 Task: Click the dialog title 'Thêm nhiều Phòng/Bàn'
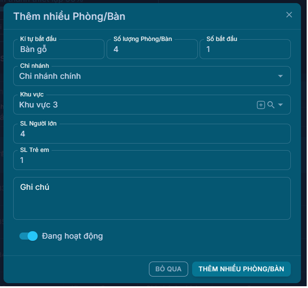[69, 16]
